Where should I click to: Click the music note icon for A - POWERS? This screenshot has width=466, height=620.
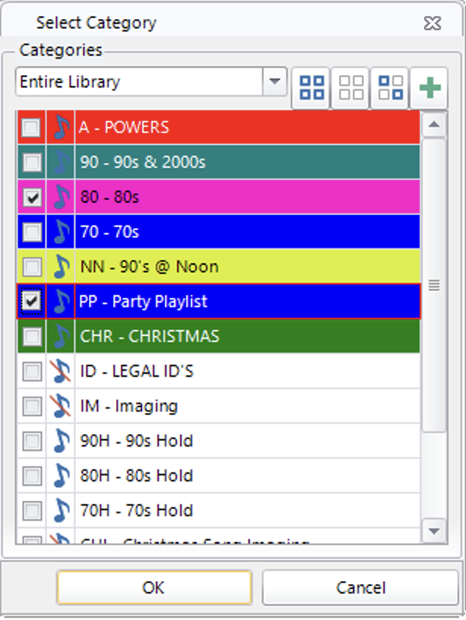60,128
